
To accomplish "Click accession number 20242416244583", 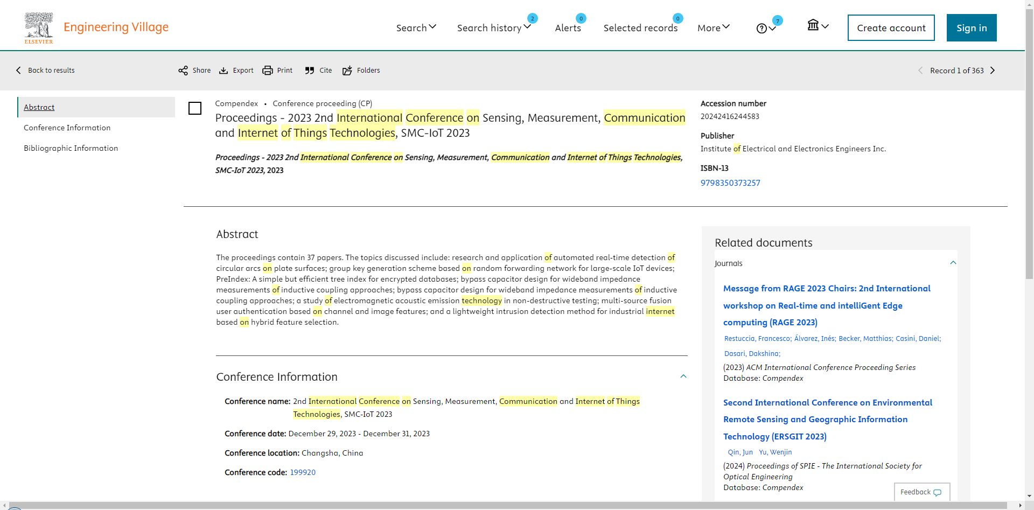I will (x=730, y=116).
